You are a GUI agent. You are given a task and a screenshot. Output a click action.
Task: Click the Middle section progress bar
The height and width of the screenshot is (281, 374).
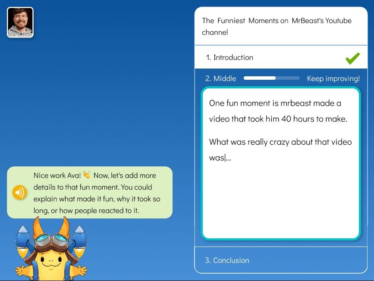click(271, 78)
